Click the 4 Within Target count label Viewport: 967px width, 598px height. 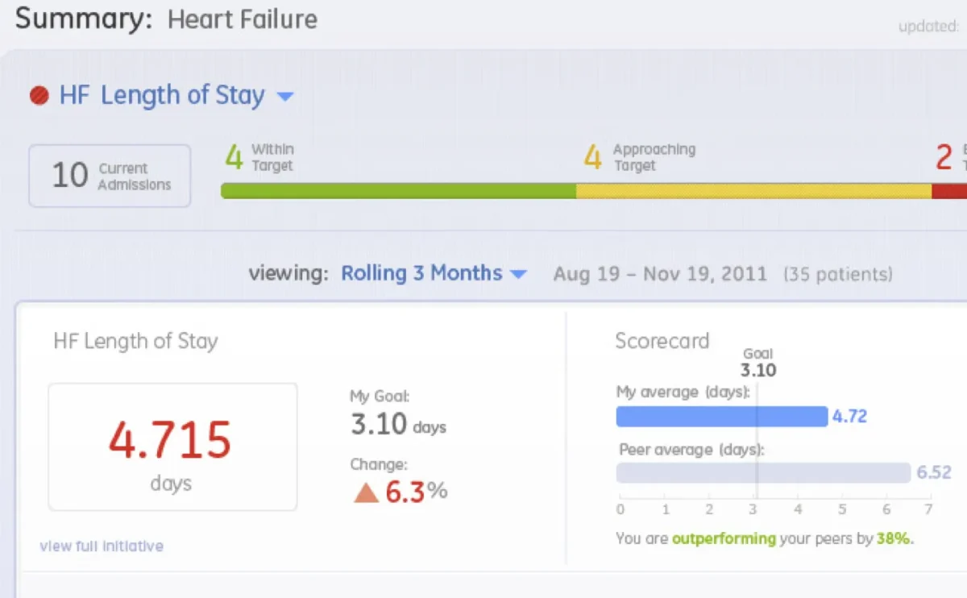tap(259, 157)
